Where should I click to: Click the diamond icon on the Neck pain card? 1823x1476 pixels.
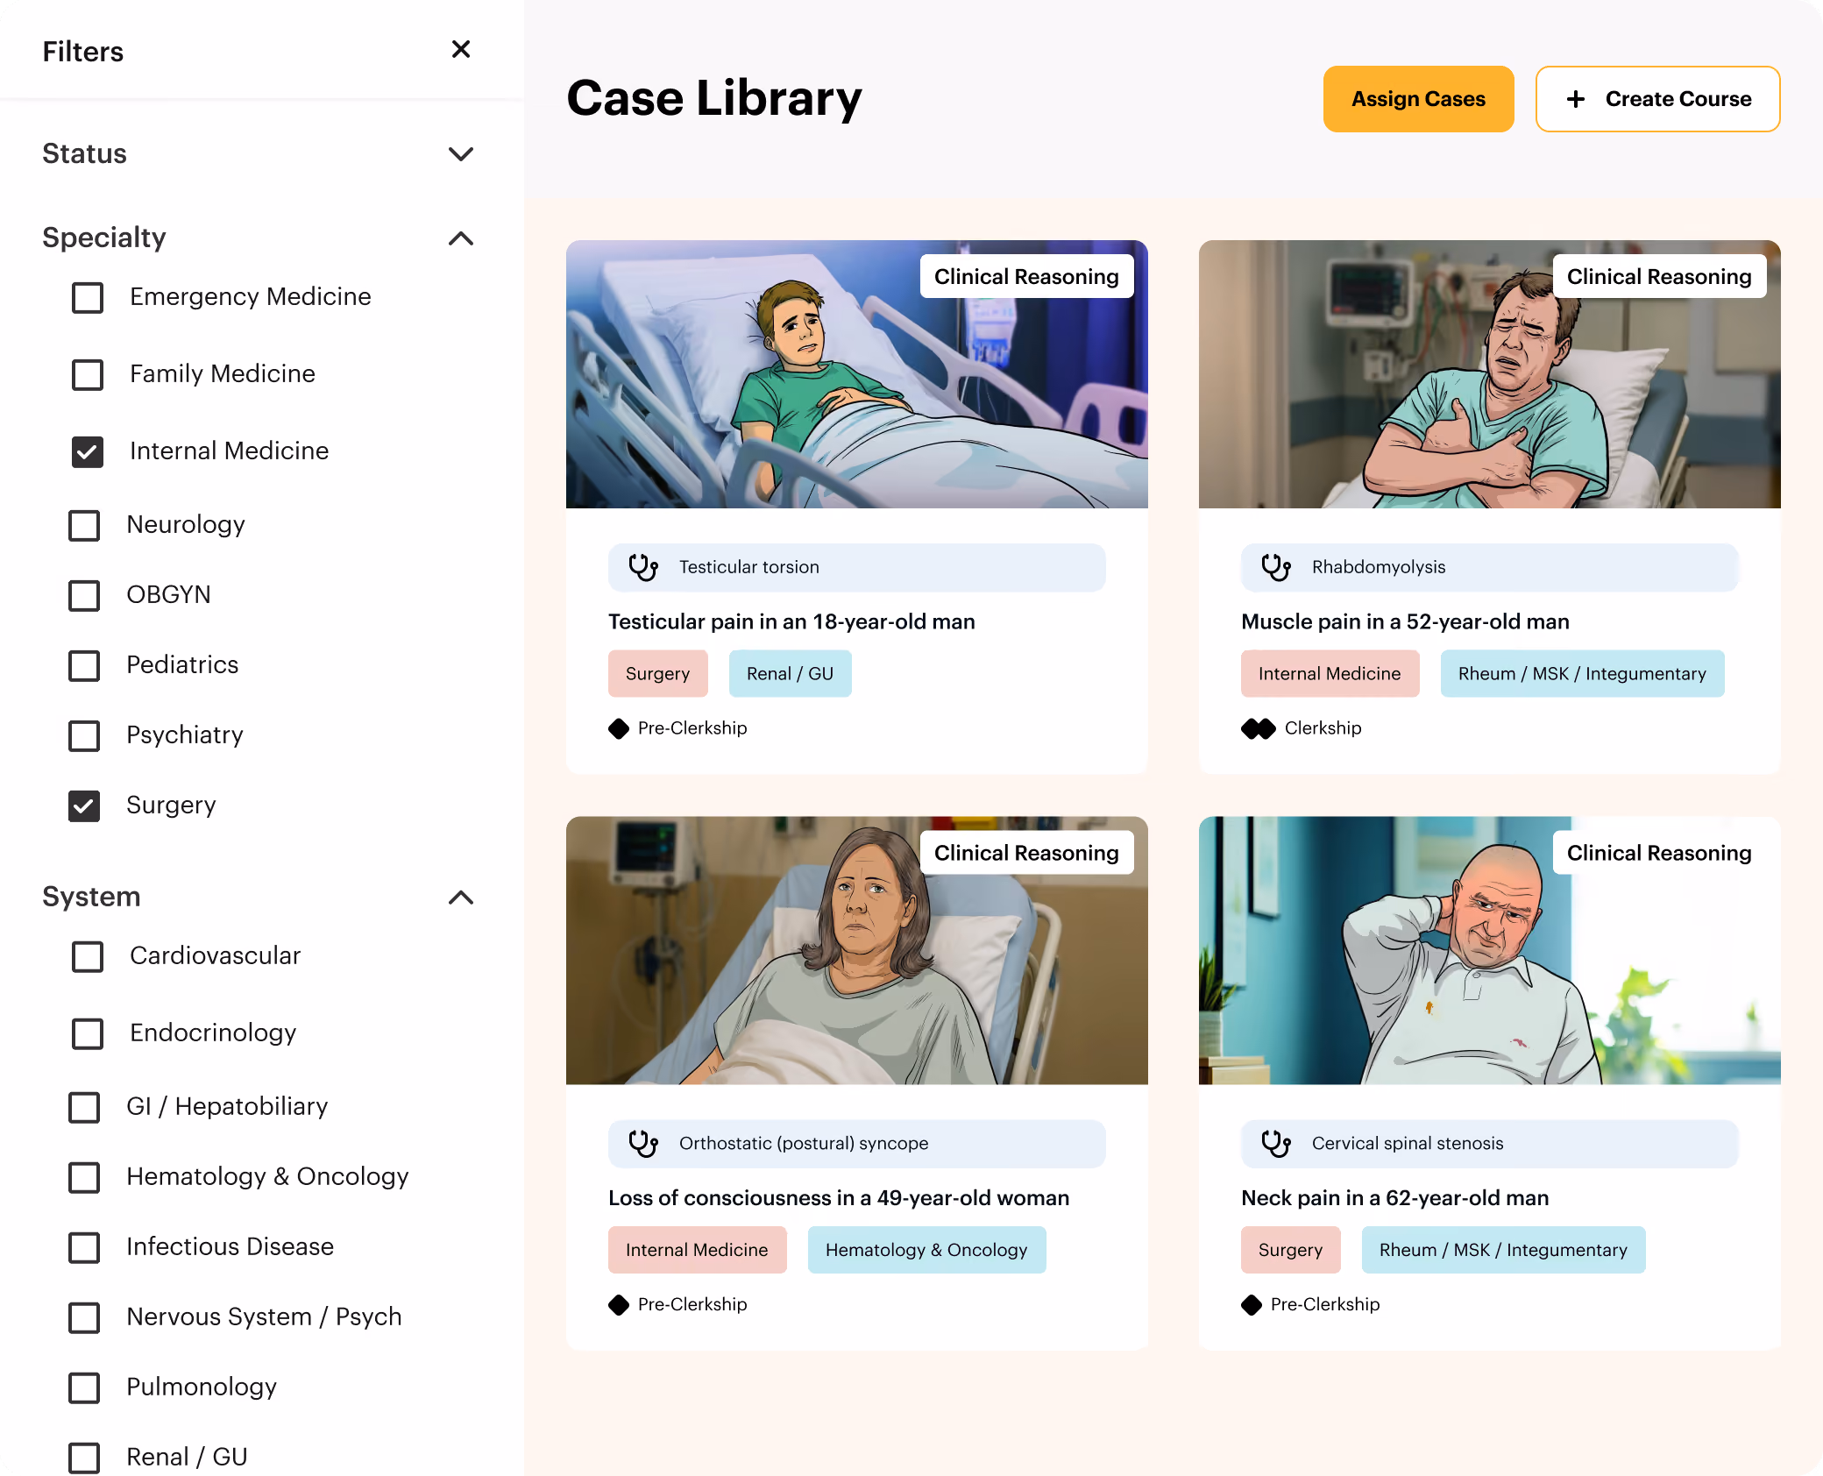1252,1305
